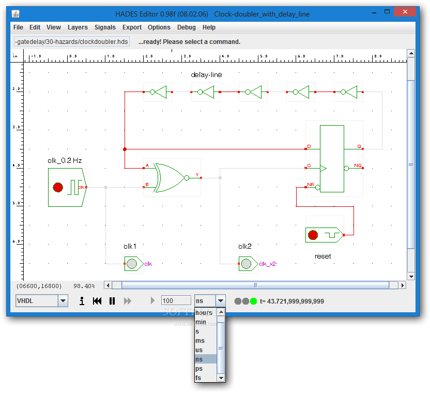
Task: Open the Edit menu
Action: click(35, 27)
